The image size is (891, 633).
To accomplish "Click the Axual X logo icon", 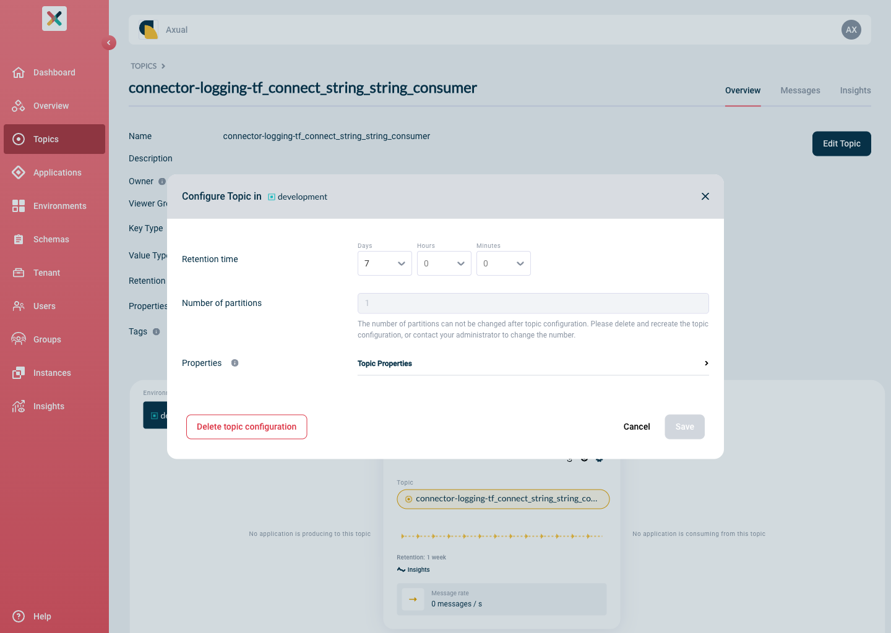I will click(x=54, y=19).
